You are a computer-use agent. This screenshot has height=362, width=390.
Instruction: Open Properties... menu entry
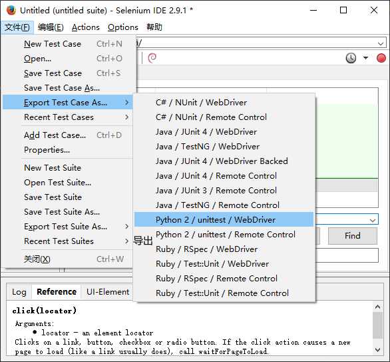[68, 150]
